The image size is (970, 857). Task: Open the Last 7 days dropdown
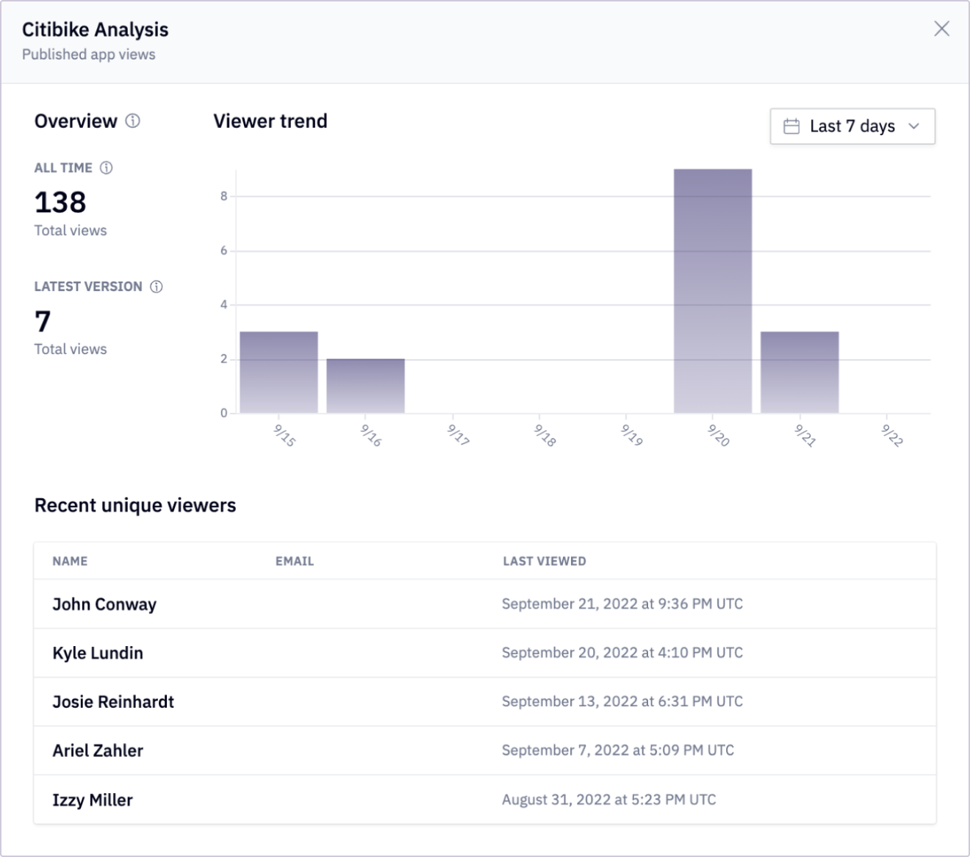point(852,126)
